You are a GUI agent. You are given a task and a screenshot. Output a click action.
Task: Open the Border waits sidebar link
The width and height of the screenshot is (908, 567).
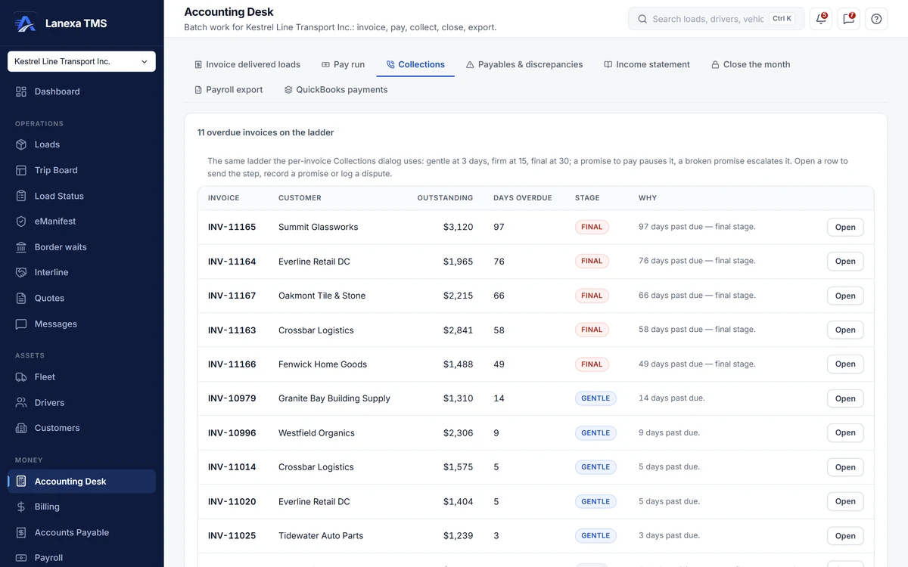point(82,247)
